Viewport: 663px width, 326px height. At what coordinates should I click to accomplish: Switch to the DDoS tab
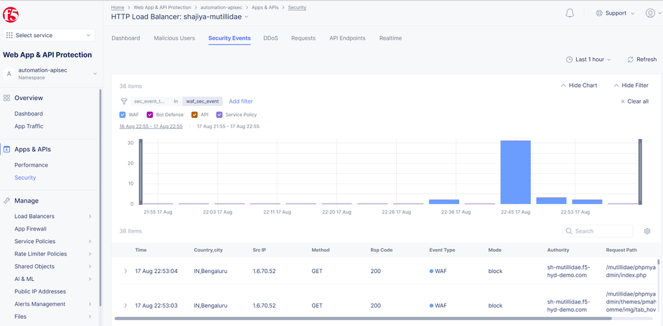[270, 38]
